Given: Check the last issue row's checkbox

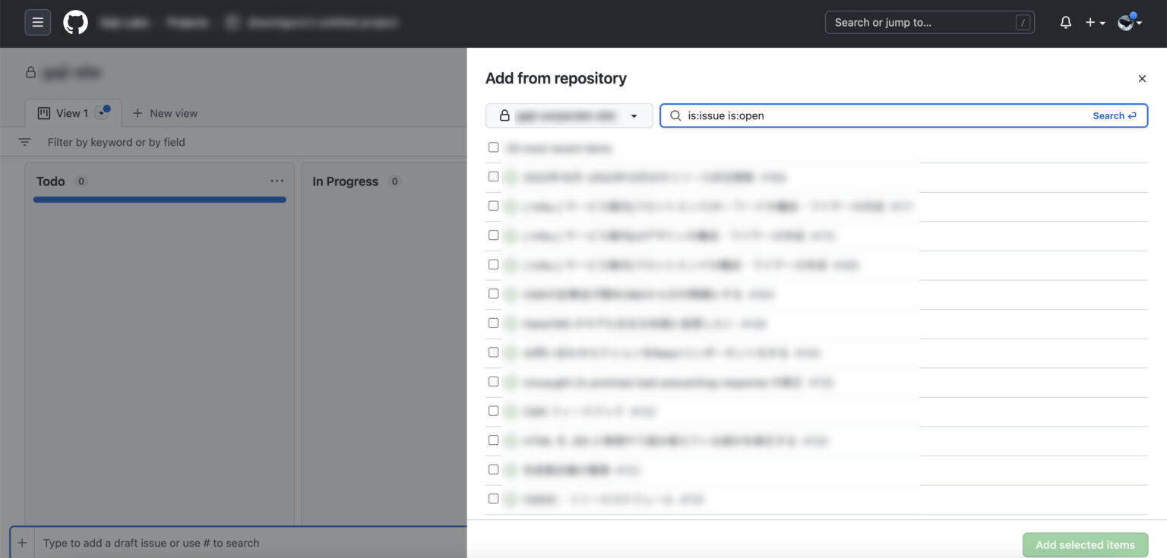Looking at the screenshot, I should click(493, 499).
